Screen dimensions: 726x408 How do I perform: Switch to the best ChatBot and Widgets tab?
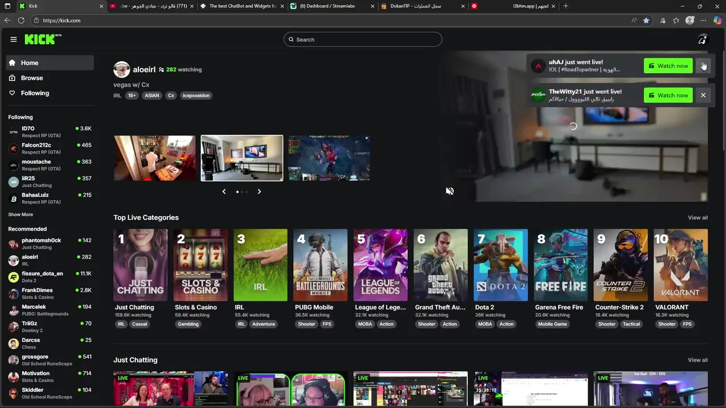[x=242, y=6]
